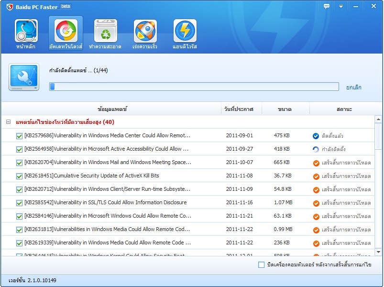Open the speed up (เร่งความเร็ว) rocket icon
384x287 pixels.
click(x=145, y=32)
